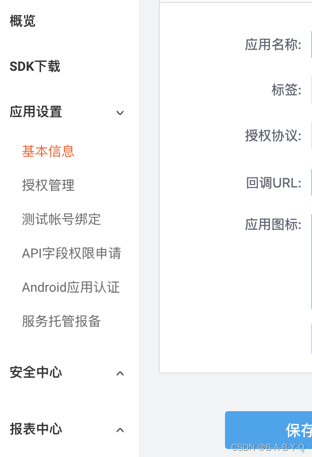Go to 授权管理 page
The height and width of the screenshot is (457, 312).
[48, 185]
